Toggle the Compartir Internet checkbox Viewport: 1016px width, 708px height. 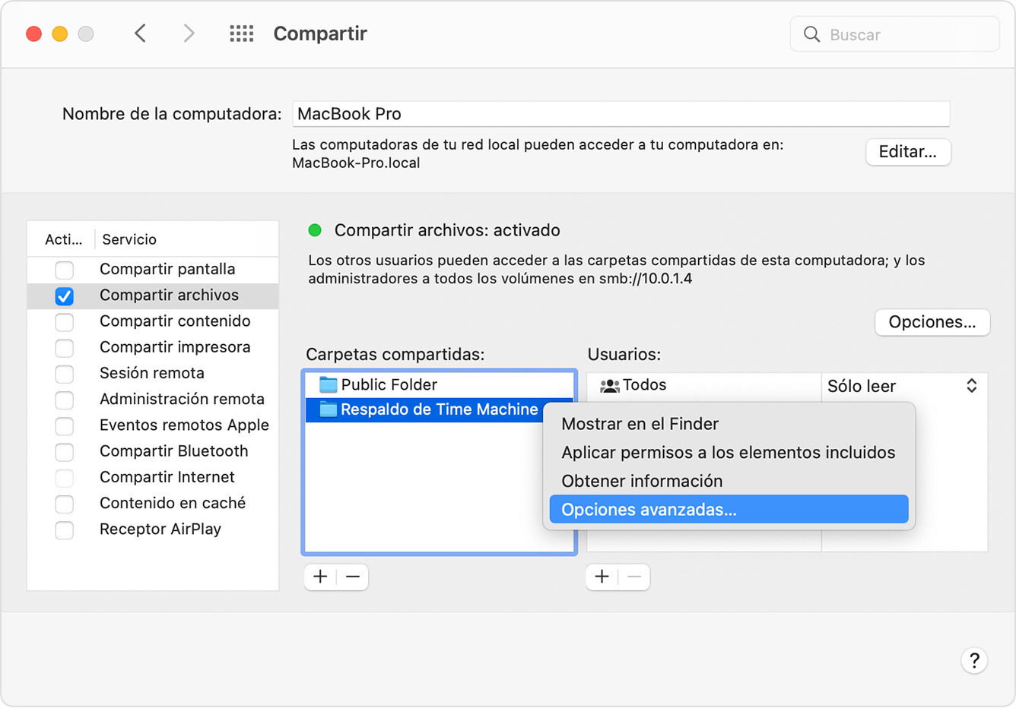coord(65,478)
